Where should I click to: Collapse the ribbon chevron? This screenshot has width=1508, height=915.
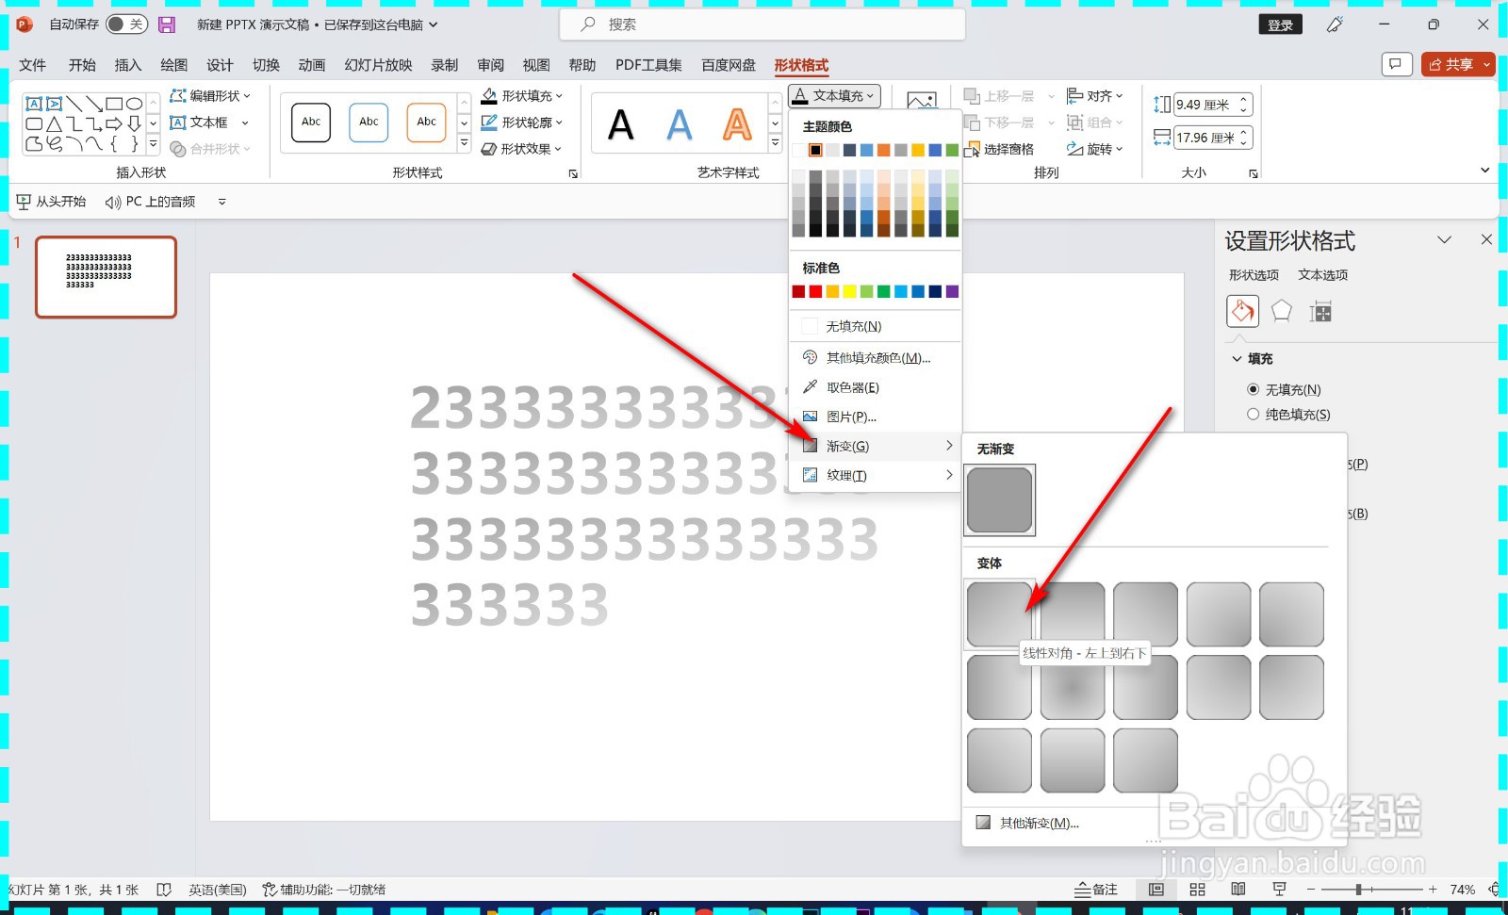1485,171
